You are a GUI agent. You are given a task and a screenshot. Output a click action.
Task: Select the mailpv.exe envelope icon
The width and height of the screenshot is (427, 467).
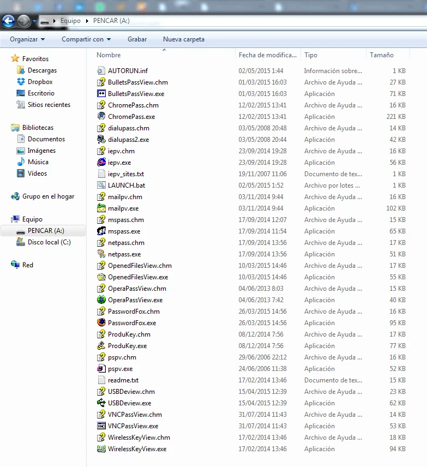pyautogui.click(x=101, y=208)
